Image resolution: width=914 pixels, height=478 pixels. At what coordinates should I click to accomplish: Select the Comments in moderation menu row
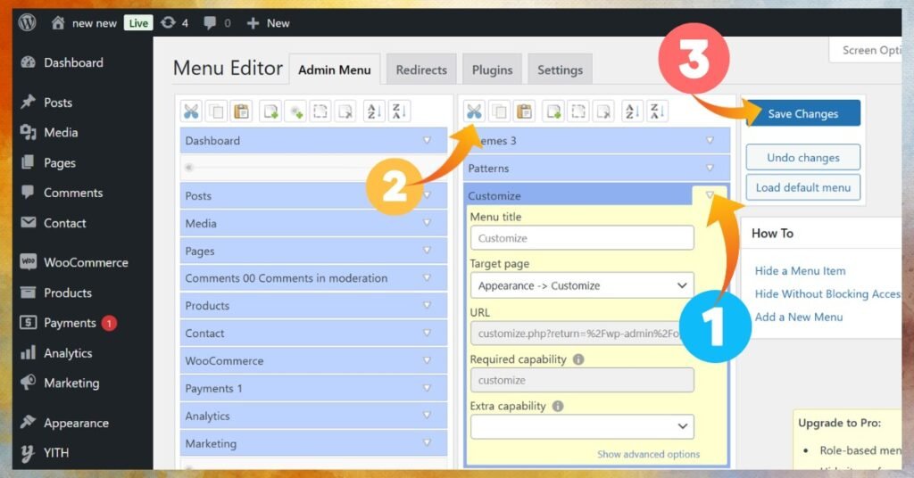(313, 277)
